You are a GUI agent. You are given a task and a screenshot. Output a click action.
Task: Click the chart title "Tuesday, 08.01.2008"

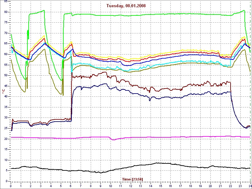click(x=126, y=6)
